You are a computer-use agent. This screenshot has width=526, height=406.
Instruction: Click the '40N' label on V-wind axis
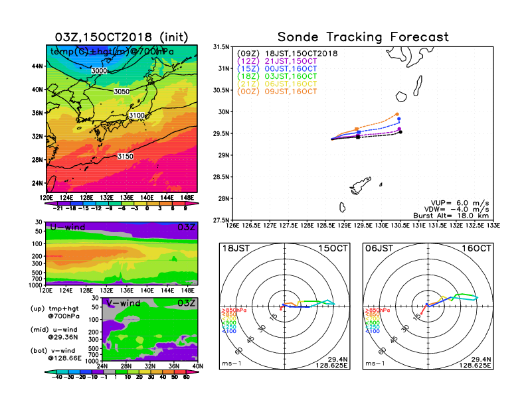[x=198, y=366]
